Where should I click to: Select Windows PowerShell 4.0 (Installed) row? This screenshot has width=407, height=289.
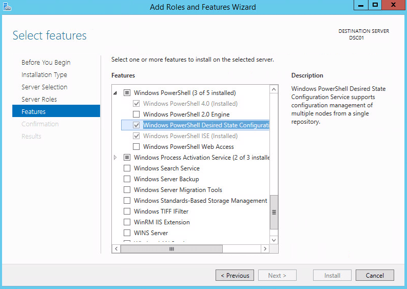pos(190,104)
